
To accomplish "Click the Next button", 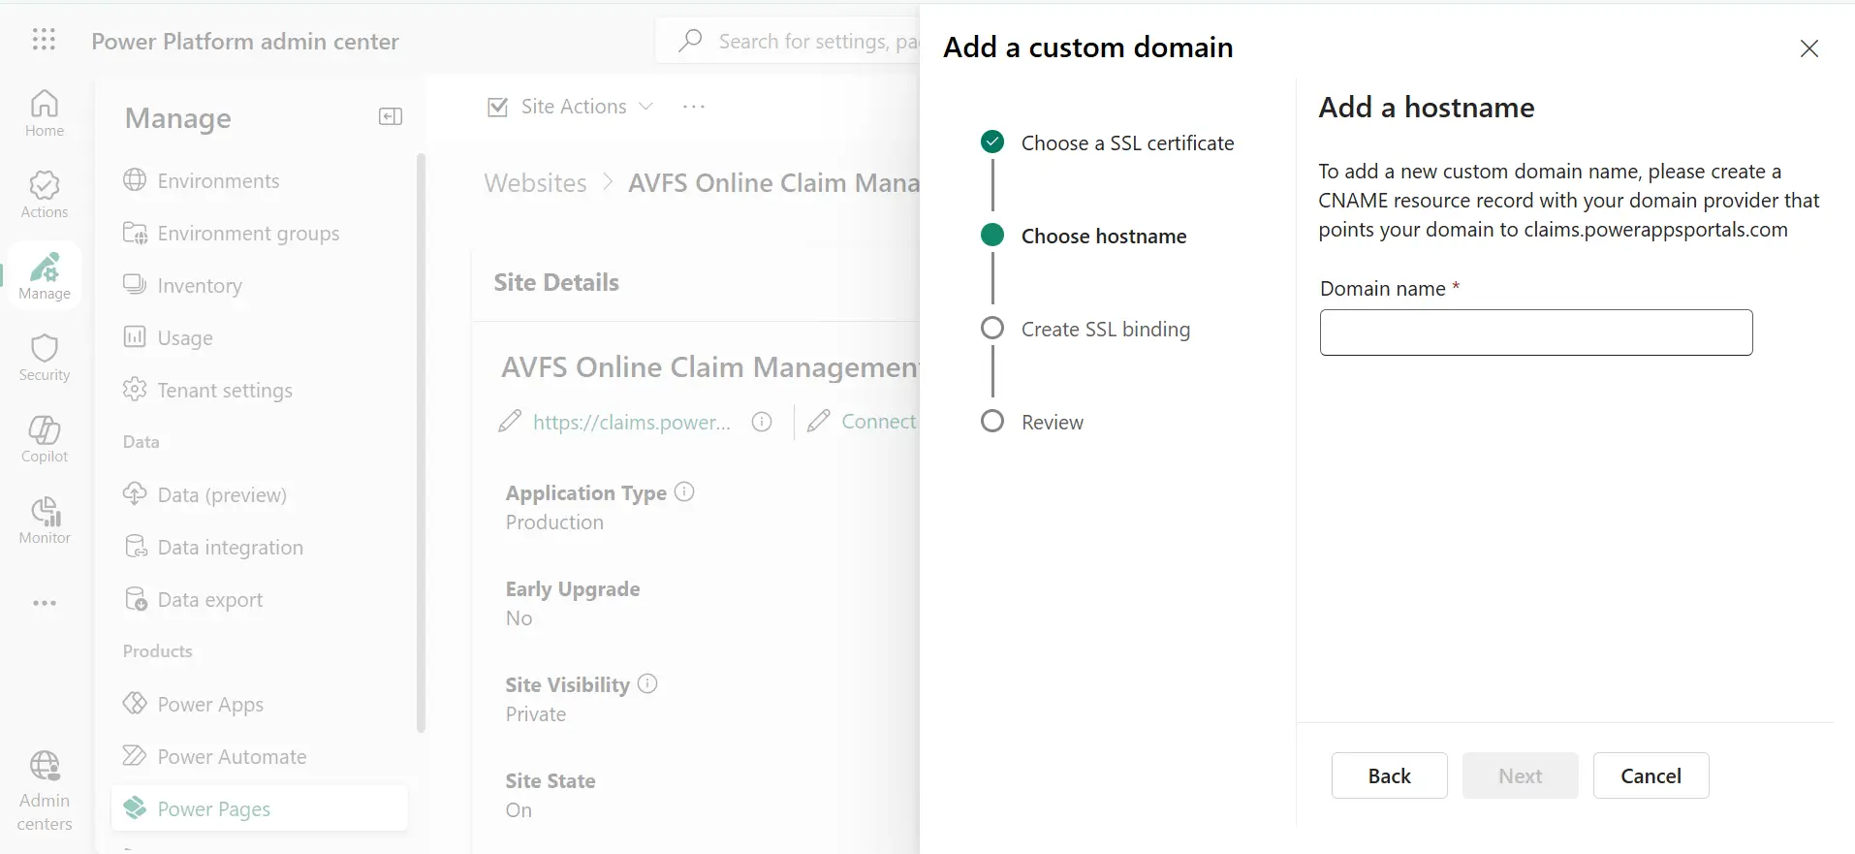I will 1520,775.
